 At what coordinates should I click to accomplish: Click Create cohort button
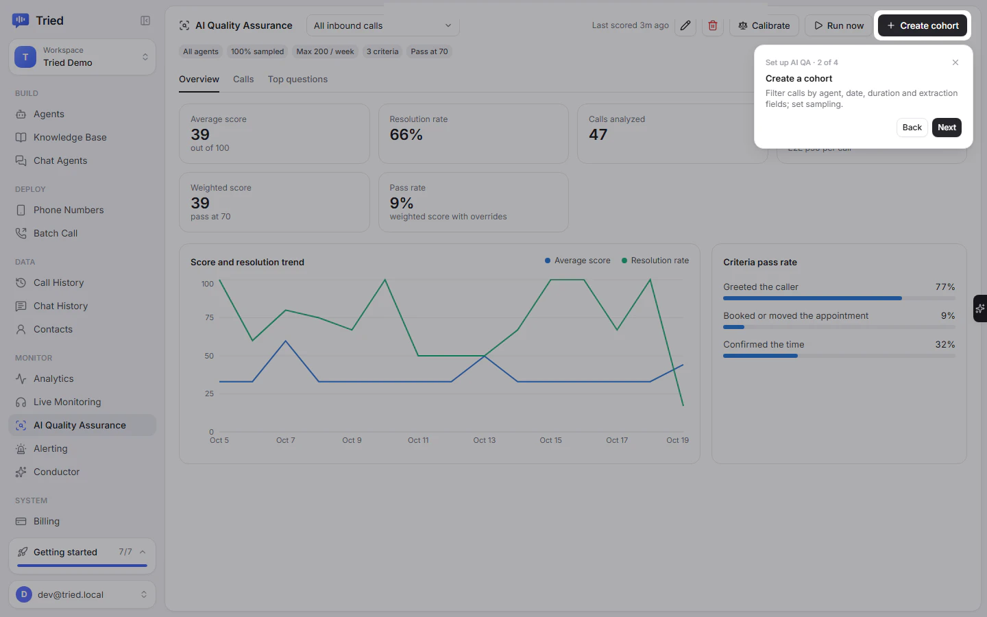tap(923, 25)
